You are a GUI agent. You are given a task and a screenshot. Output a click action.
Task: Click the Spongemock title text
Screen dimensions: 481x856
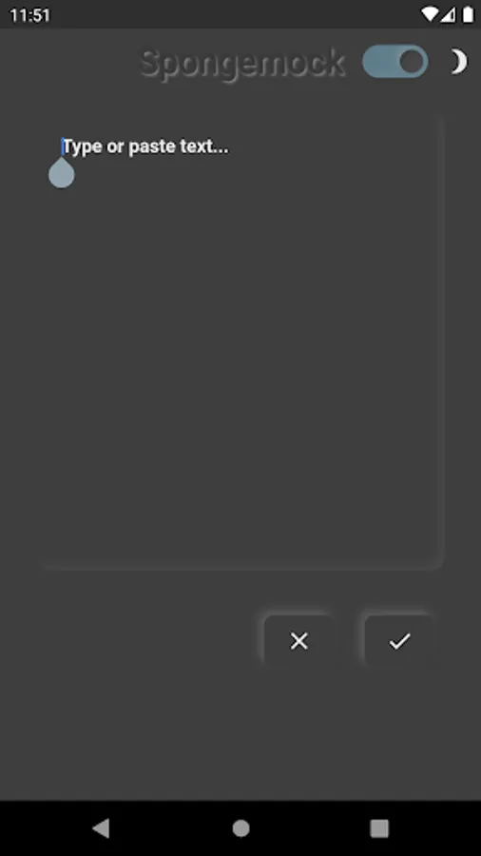click(242, 64)
